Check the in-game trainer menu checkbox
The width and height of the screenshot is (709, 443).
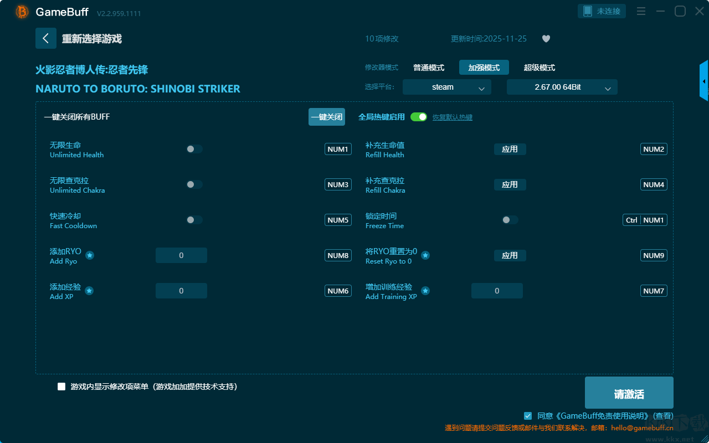pyautogui.click(x=61, y=387)
